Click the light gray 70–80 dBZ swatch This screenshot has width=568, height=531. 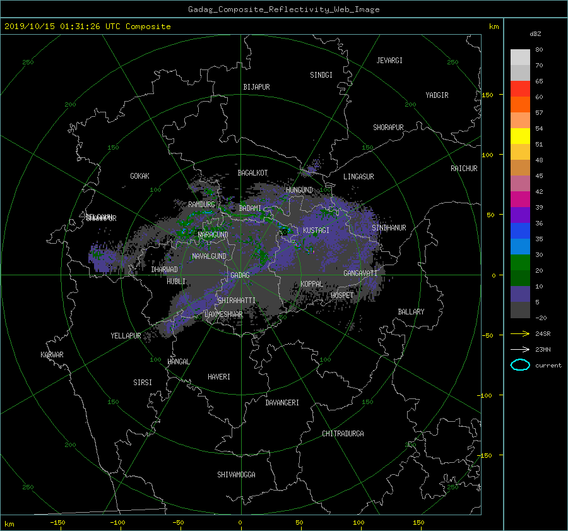coord(520,57)
